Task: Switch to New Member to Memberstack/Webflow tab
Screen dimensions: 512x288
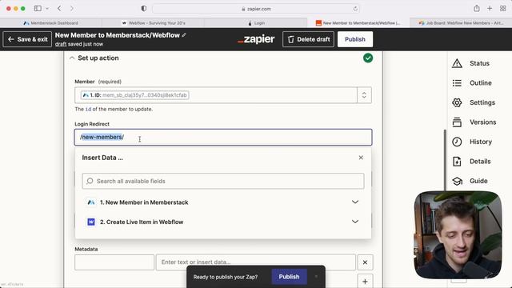Action: [x=358, y=23]
